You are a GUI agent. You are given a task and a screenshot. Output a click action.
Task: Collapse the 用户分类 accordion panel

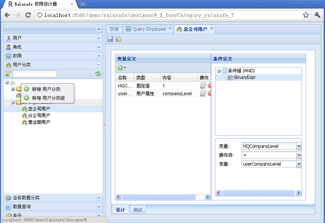pos(98,65)
